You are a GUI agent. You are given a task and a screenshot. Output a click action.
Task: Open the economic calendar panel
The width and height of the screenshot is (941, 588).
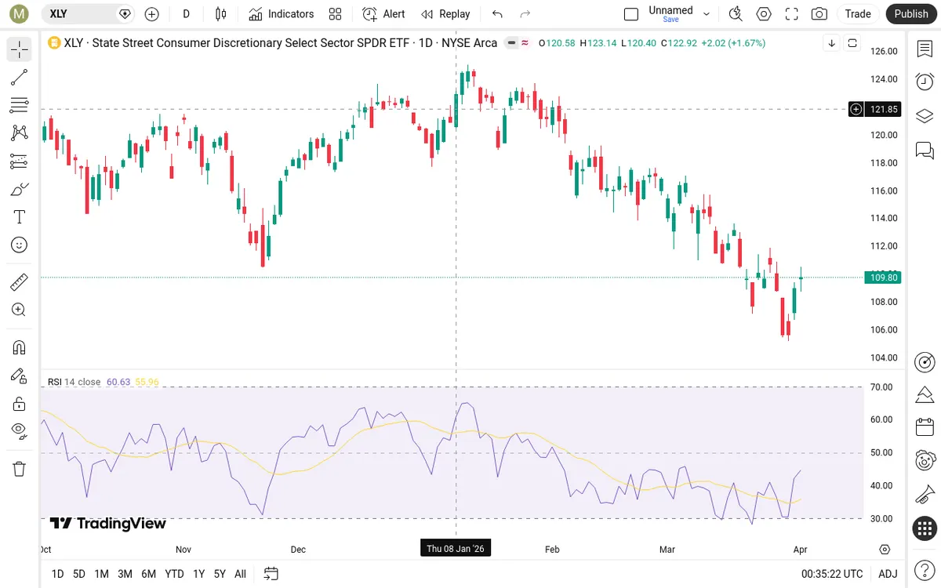925,427
